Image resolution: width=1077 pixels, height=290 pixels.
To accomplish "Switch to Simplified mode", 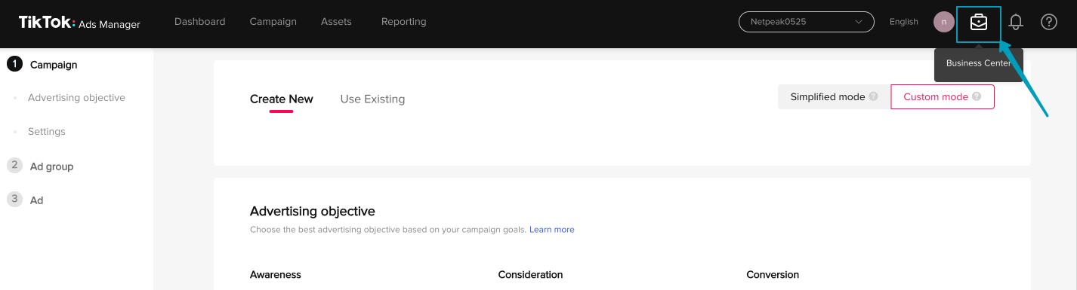I will click(x=834, y=96).
